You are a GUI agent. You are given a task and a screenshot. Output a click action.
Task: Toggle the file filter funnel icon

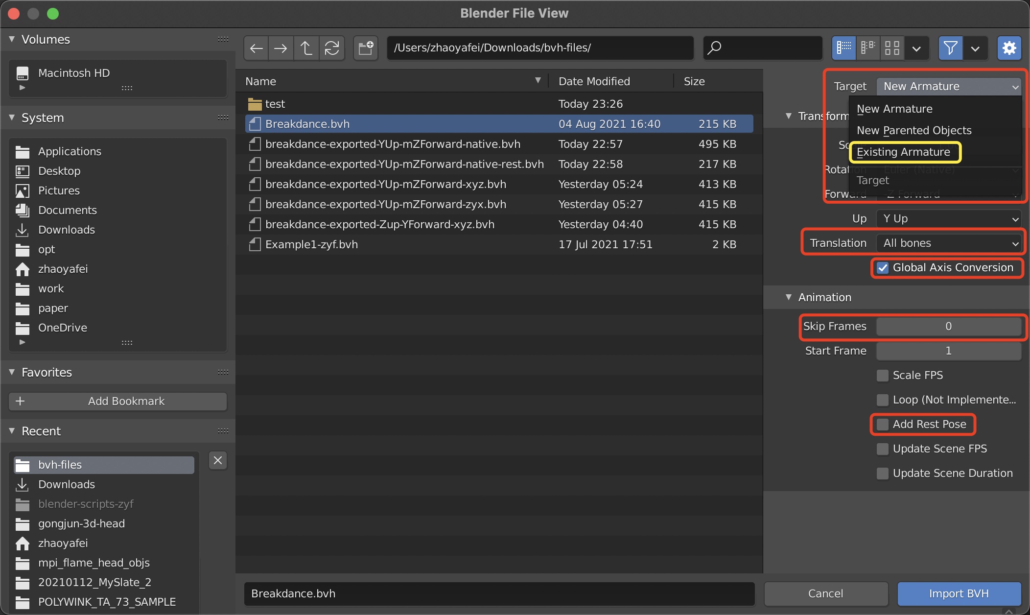(950, 48)
